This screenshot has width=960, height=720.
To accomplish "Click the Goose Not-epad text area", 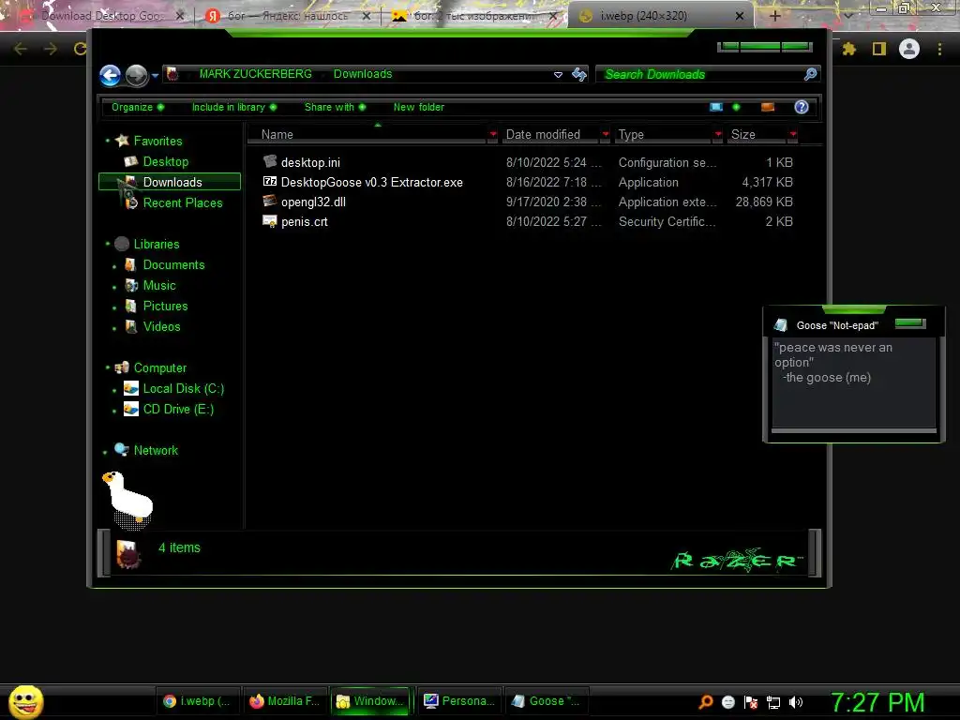I will (x=853, y=382).
